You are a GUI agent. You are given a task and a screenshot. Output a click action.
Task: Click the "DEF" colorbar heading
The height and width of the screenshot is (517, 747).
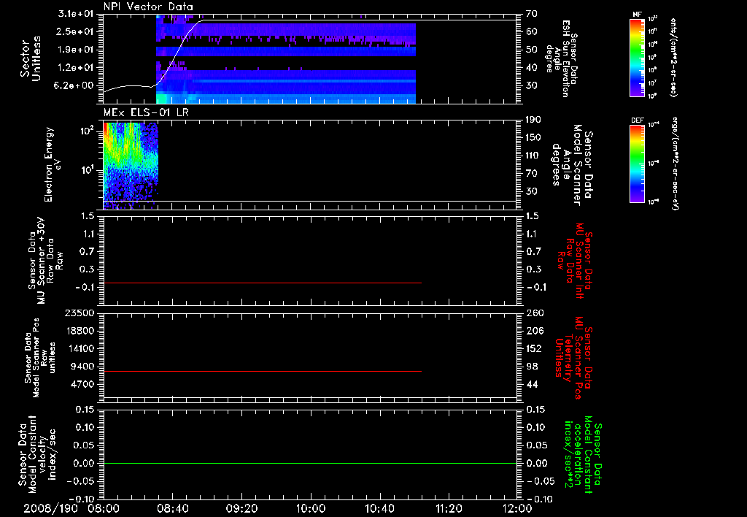tap(638, 120)
